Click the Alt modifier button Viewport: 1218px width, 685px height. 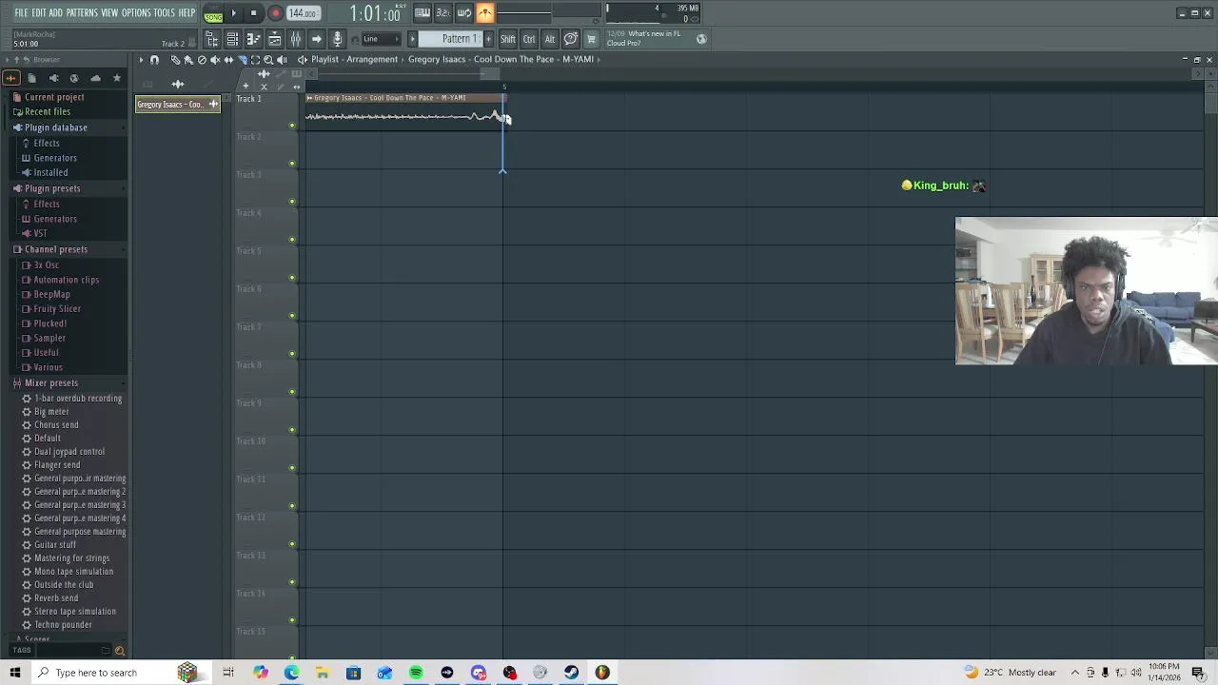tap(550, 39)
